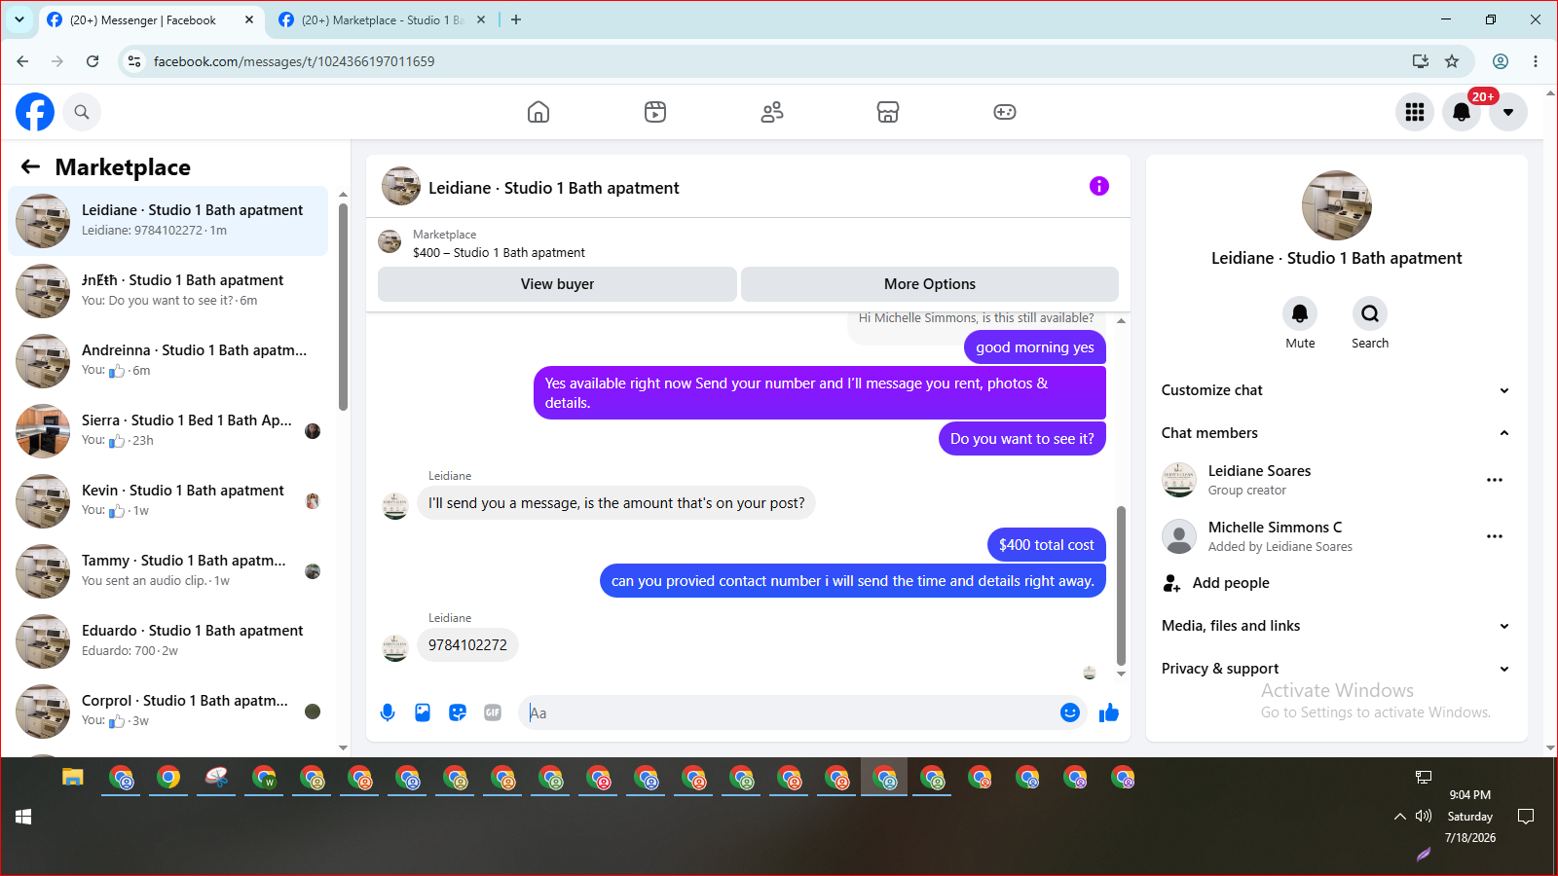Click the conversations list scrollbar
Viewport: 1558px width, 876px height.
click(343, 307)
